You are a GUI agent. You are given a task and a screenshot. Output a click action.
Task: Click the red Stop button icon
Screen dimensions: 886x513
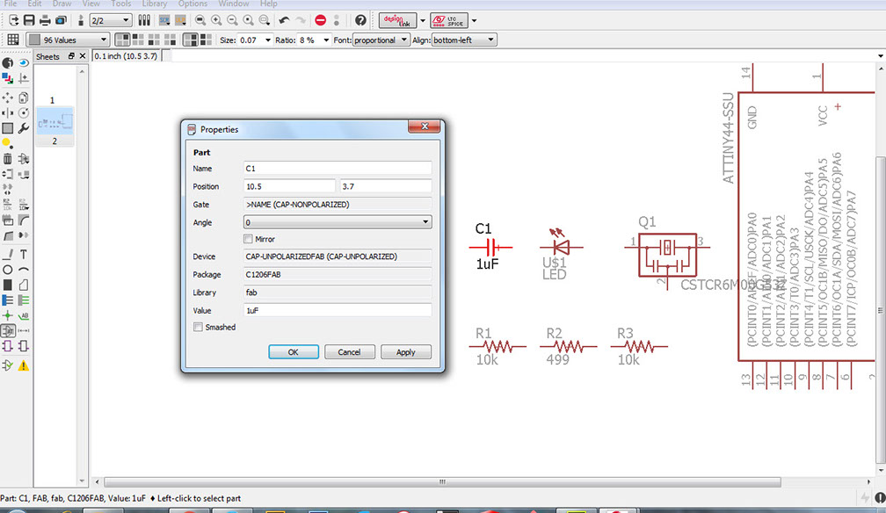tap(320, 20)
